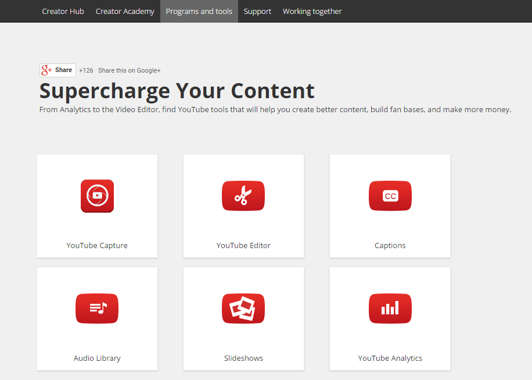Click the Slideshows card label

pos(243,358)
